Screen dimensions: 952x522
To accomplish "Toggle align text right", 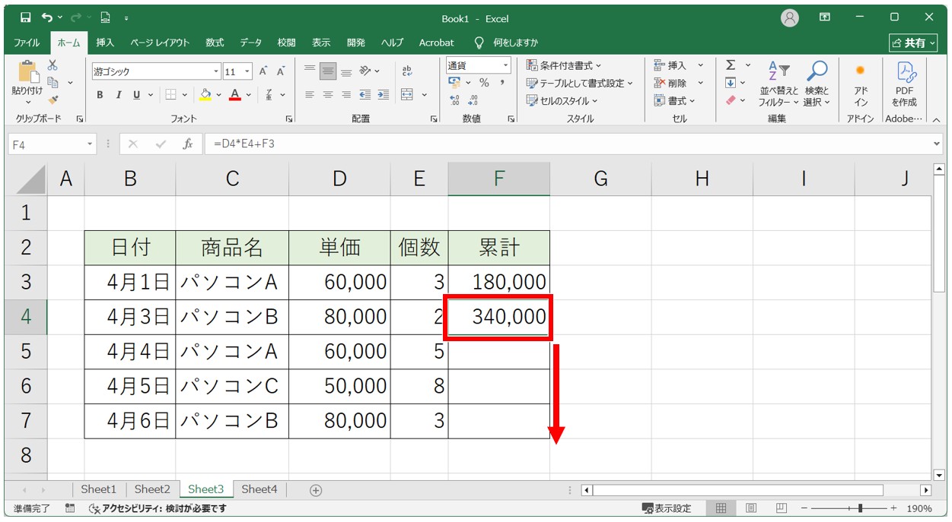I will (x=346, y=95).
